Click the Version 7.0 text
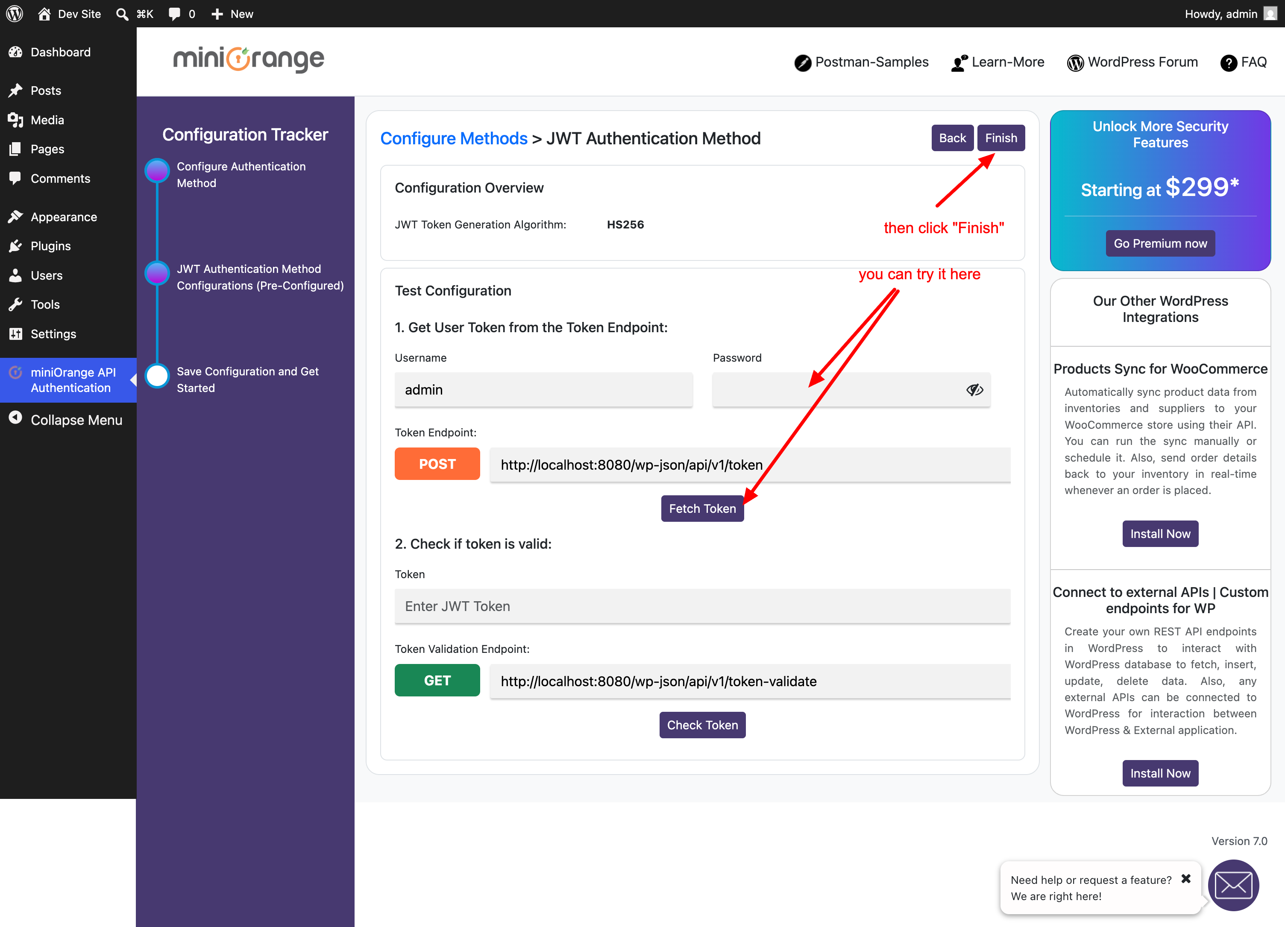The image size is (1285, 927). pyautogui.click(x=1239, y=841)
